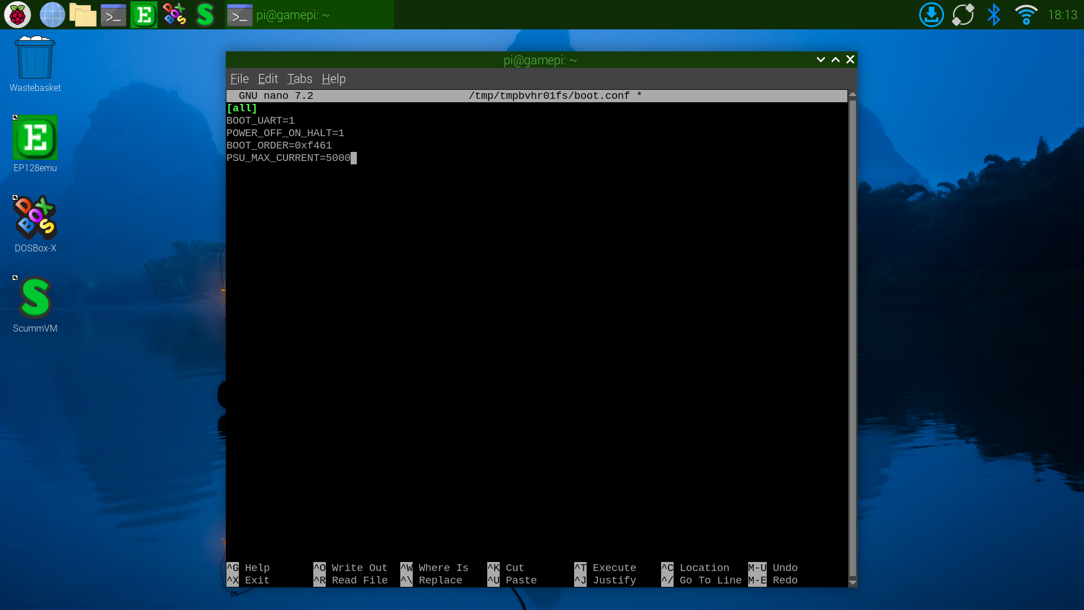Viewport: 1084px width, 610px height.
Task: Select the Wastebasket desktop icon
Action: (35, 64)
